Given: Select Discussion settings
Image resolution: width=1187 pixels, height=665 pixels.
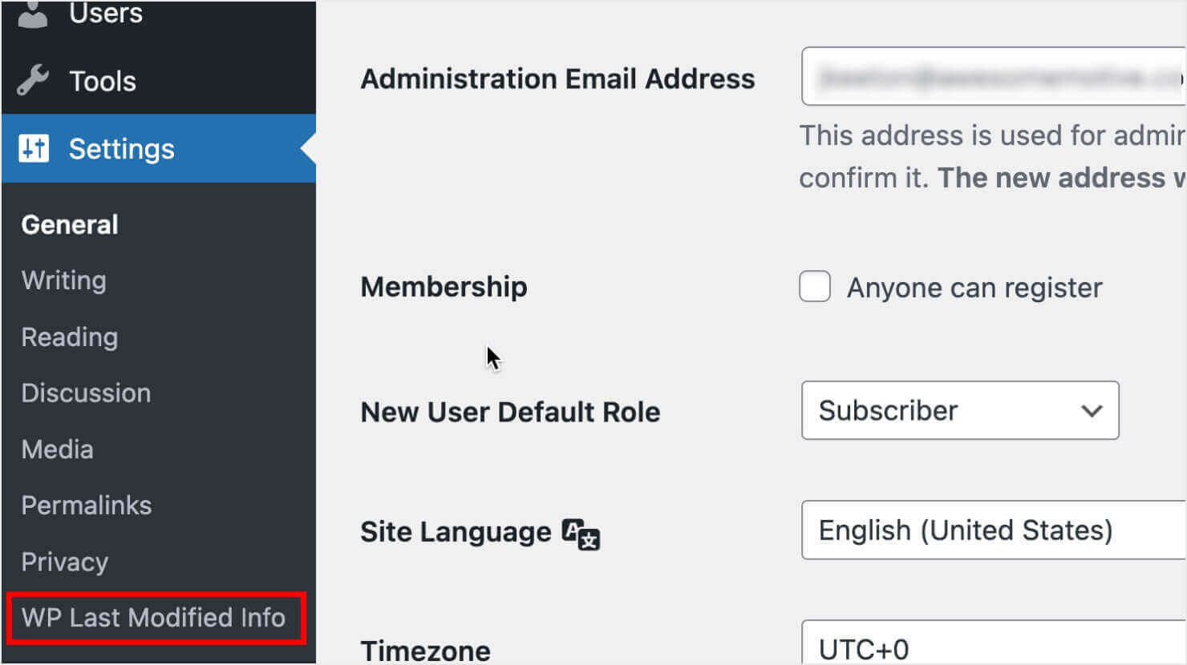Looking at the screenshot, I should click(86, 393).
